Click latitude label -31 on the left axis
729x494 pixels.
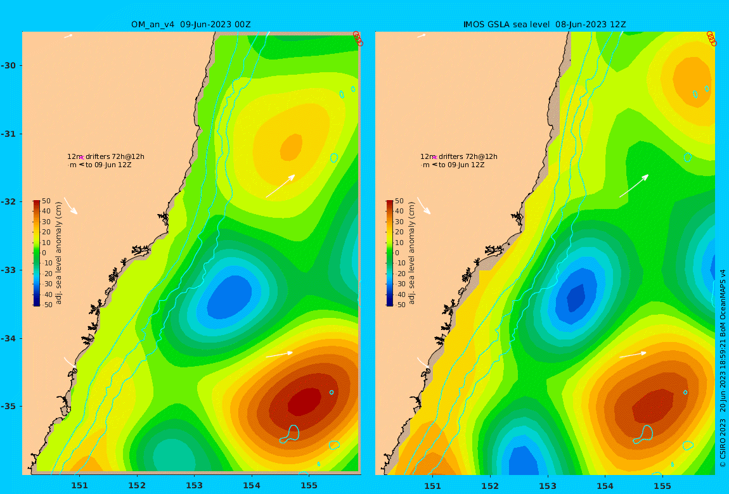[8, 134]
